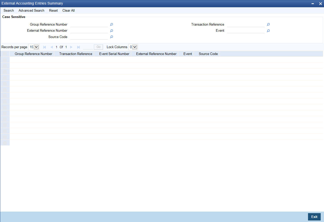Click the page number input box
The image size is (324, 222).
point(88,47)
